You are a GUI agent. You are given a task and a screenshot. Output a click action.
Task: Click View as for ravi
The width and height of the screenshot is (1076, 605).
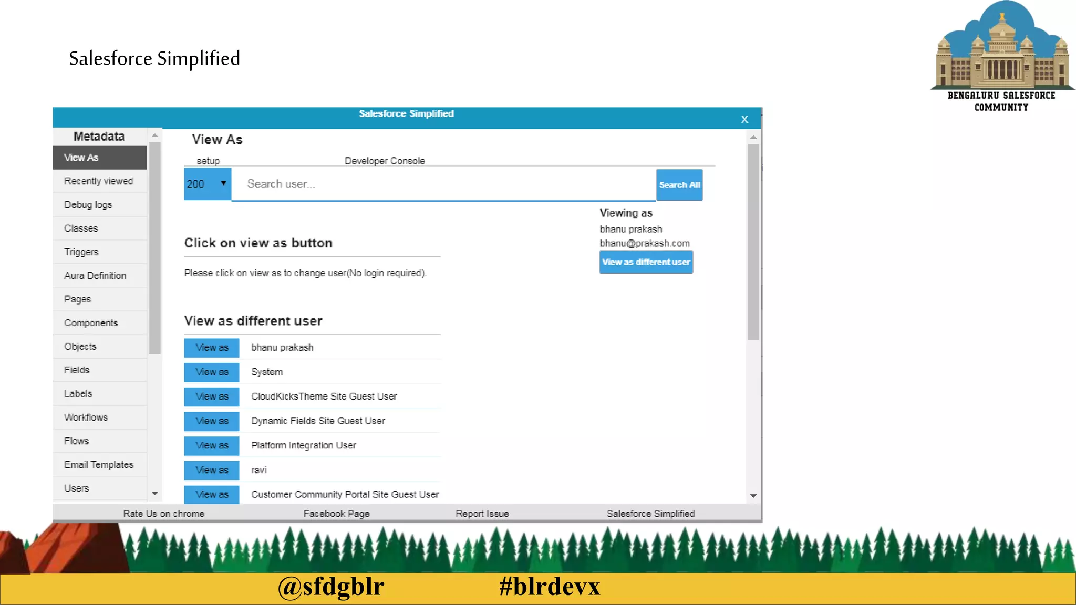(x=212, y=470)
